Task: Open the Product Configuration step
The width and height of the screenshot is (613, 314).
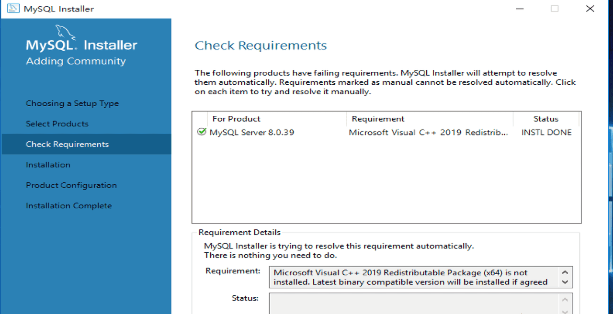Action: click(x=71, y=185)
